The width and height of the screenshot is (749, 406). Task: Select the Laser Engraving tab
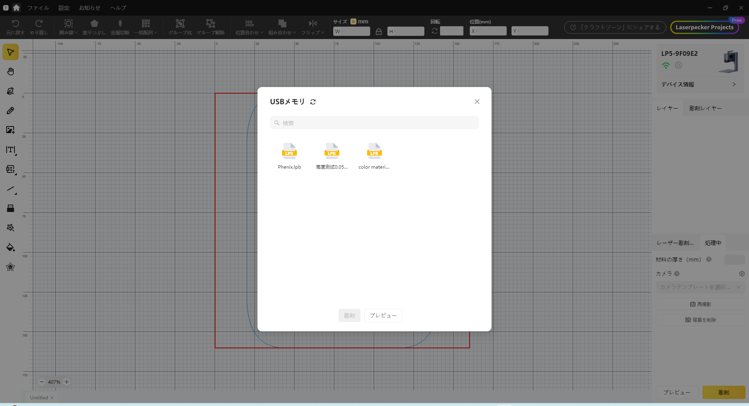(675, 243)
